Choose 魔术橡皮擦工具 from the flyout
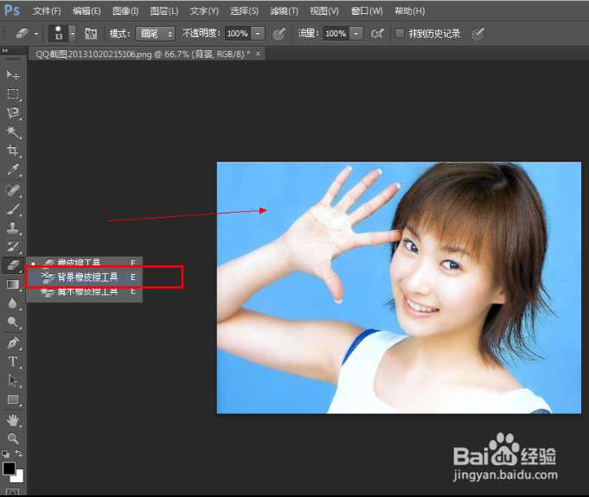The width and height of the screenshot is (589, 497). pos(84,291)
